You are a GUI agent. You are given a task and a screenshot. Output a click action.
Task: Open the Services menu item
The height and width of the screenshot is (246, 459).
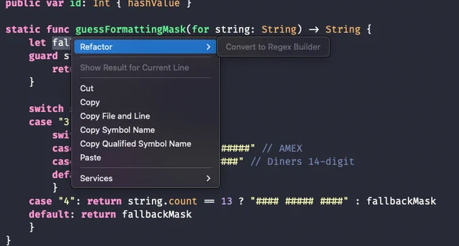[x=146, y=178]
